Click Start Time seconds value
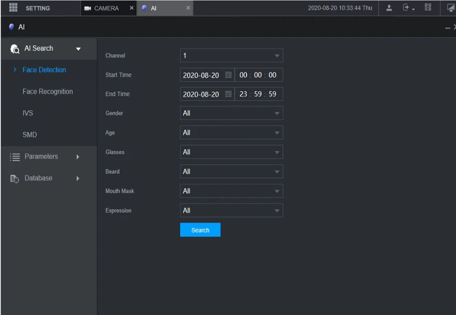 tap(273, 75)
